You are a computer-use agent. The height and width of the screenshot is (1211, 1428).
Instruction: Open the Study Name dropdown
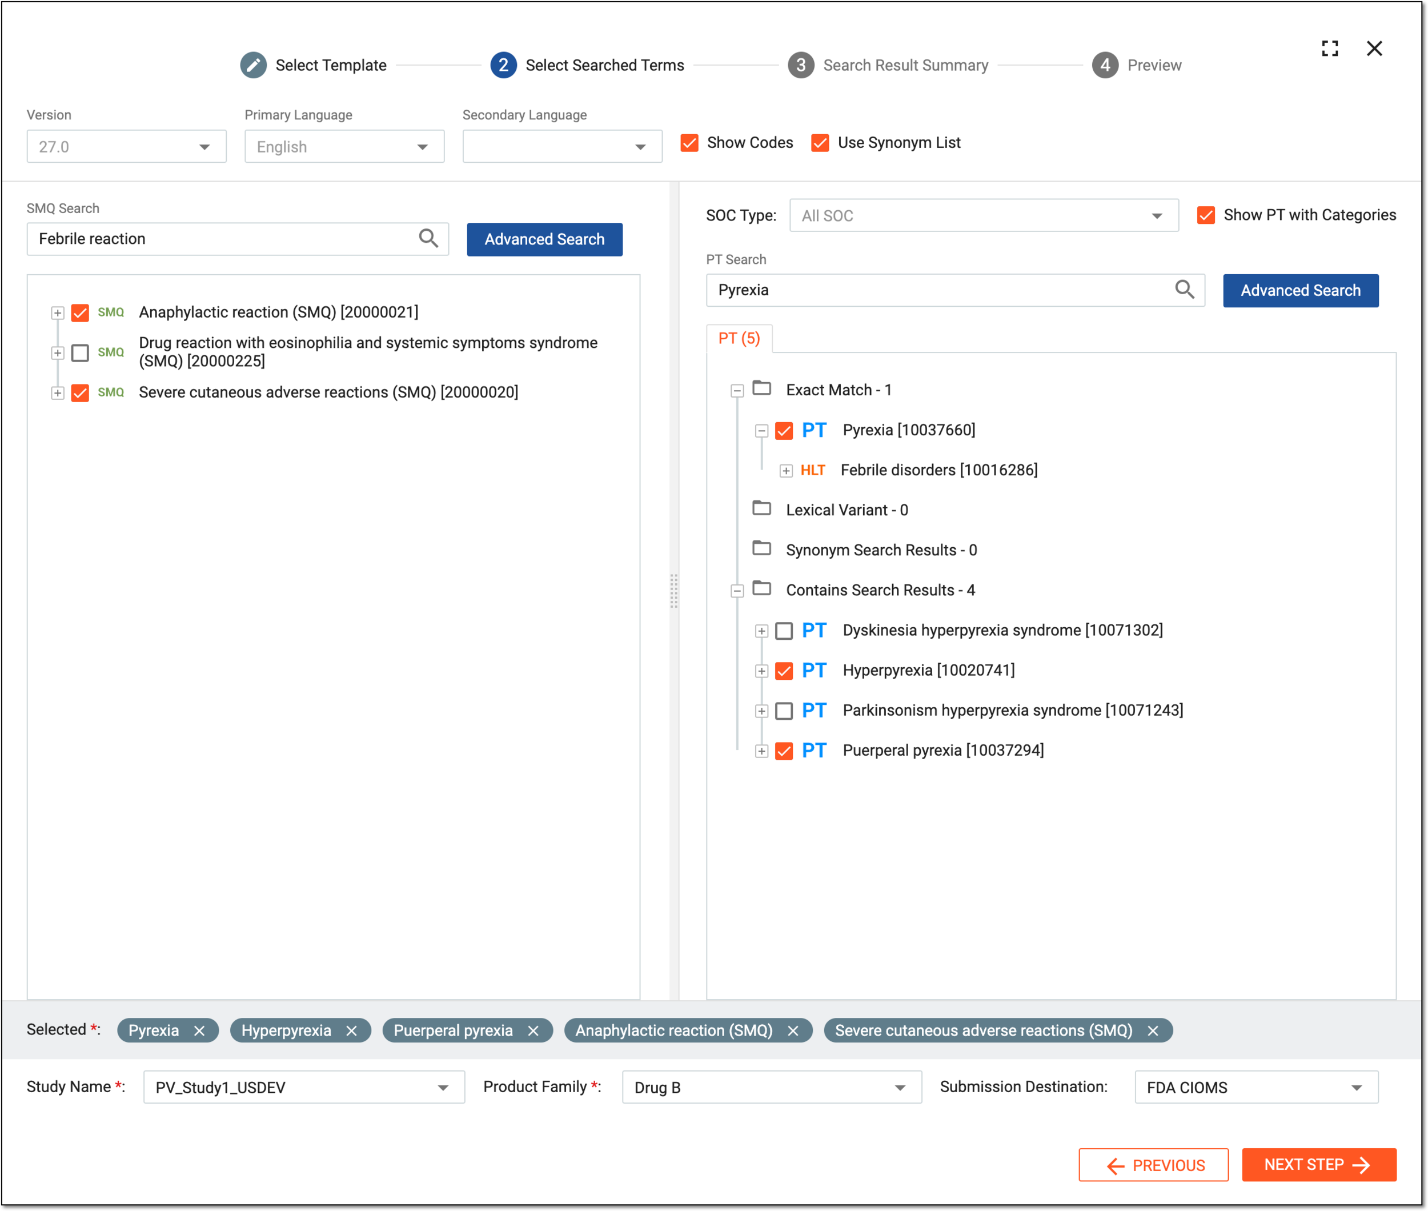point(304,1086)
